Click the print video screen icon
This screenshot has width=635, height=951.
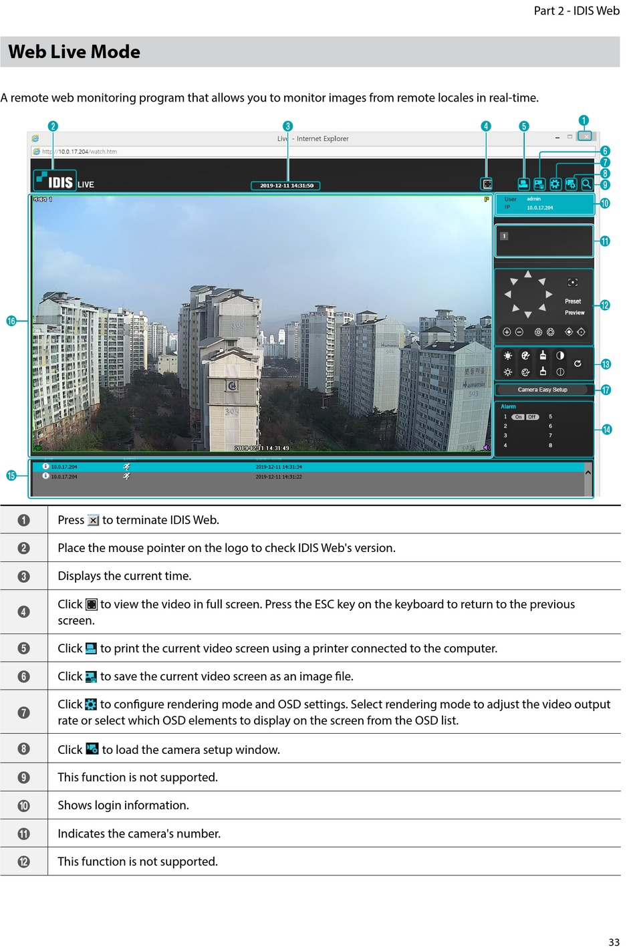524,184
